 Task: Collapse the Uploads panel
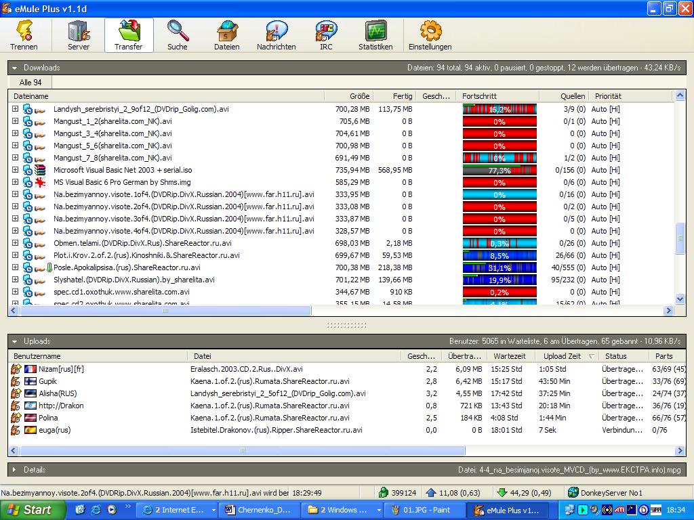(15, 341)
